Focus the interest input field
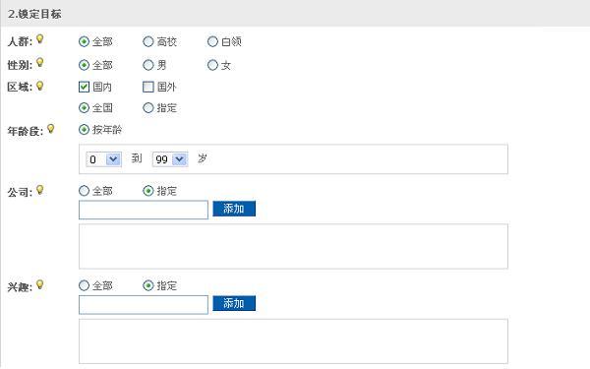The height and width of the screenshot is (369, 590). click(144, 305)
